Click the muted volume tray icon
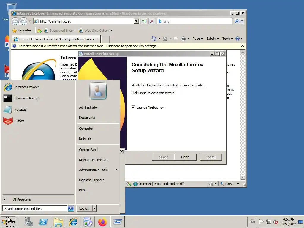The image size is (304, 228). tap(275, 221)
